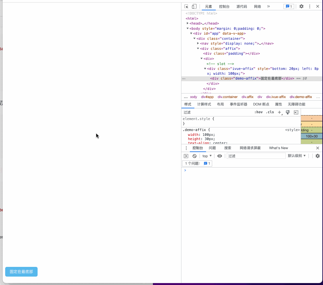The height and width of the screenshot is (285, 323).
Task: Open the DOM 断点 tab
Action: click(x=261, y=104)
